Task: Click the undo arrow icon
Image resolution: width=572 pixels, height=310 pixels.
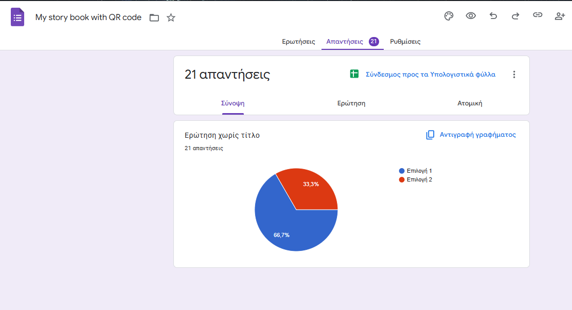Action: [493, 16]
